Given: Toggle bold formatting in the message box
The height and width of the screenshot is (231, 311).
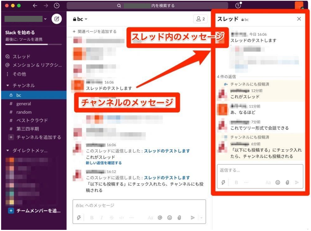Looking at the screenshot, I should (x=91, y=218).
